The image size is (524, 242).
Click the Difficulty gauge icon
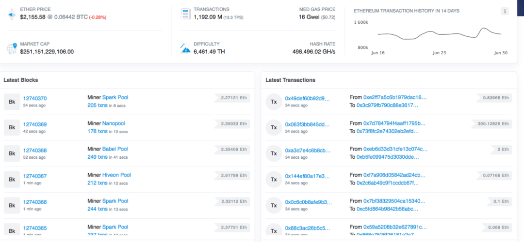(185, 48)
